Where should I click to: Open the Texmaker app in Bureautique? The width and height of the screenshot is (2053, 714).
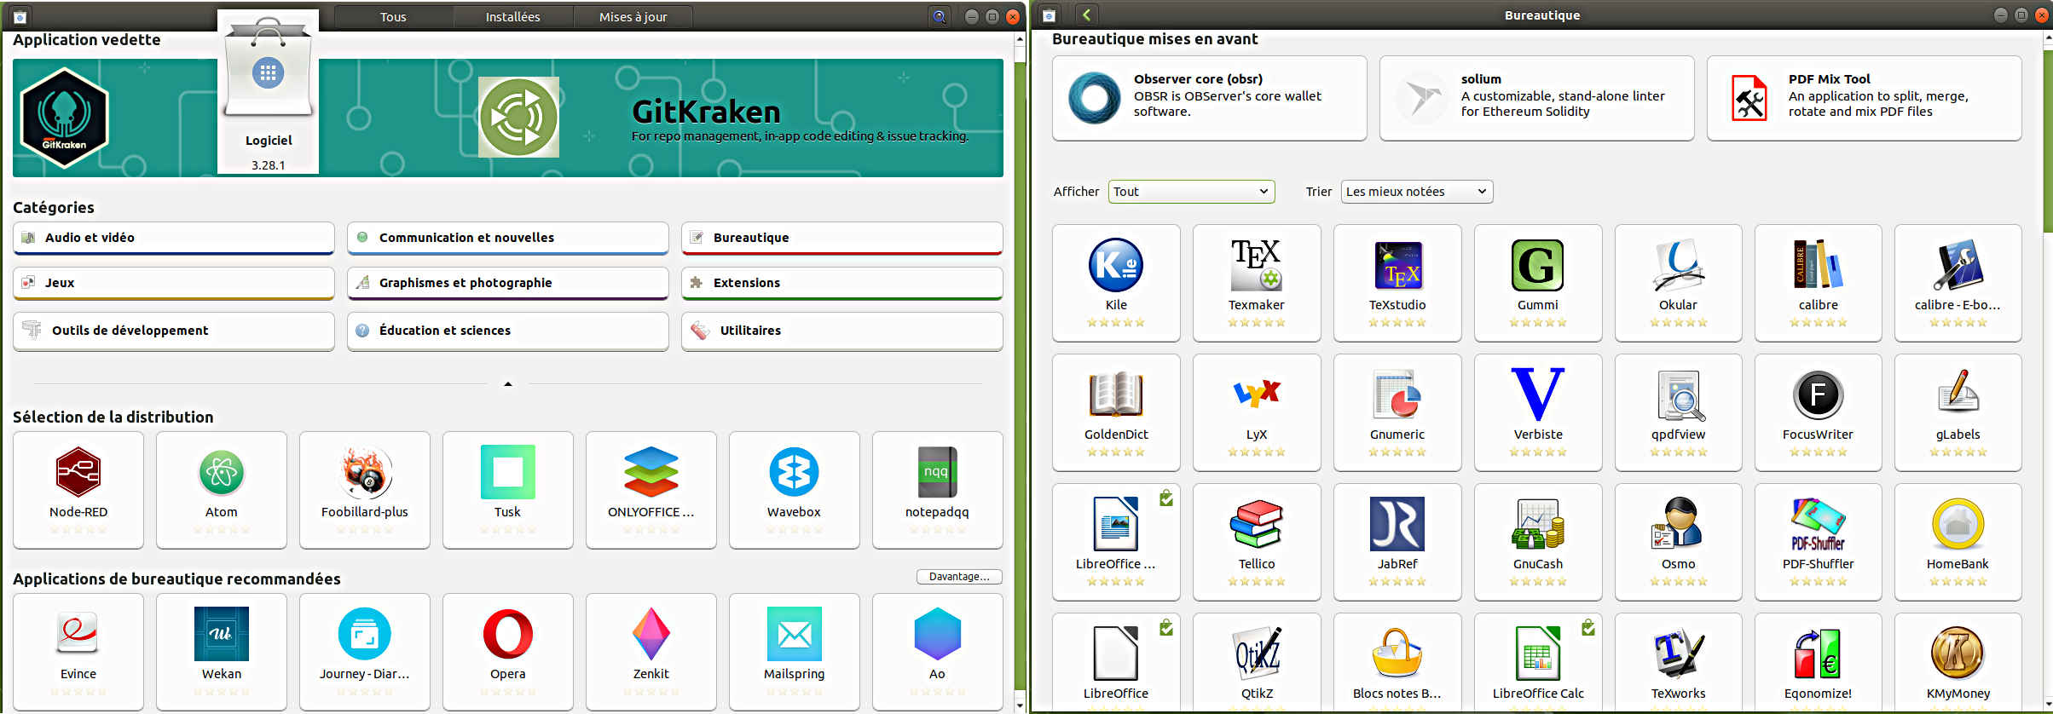(1257, 283)
